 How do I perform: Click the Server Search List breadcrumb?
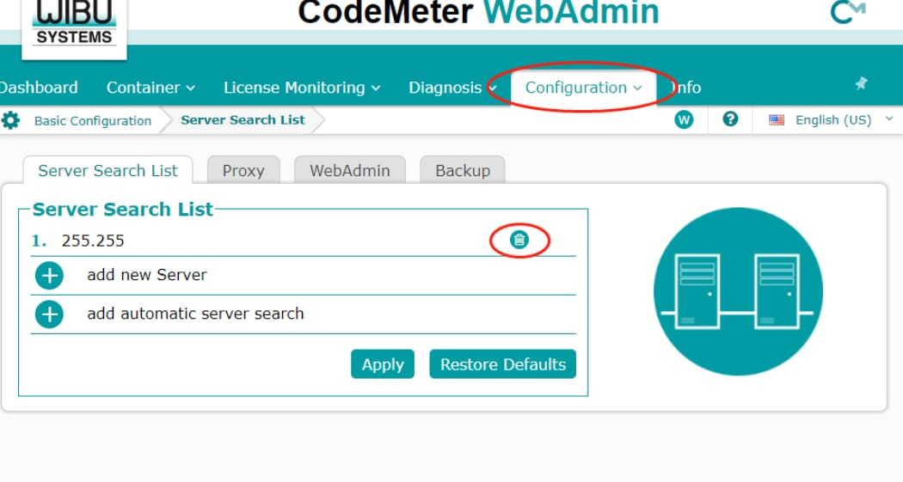point(243,120)
